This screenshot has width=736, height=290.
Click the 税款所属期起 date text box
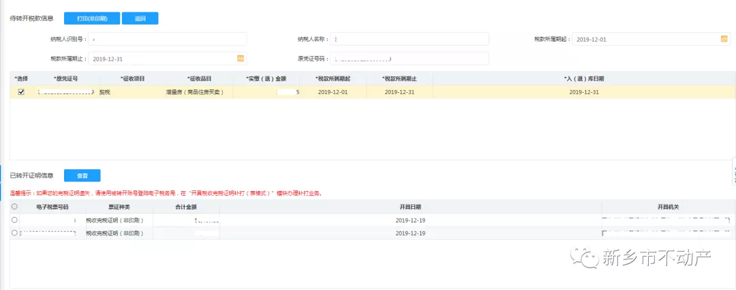click(x=644, y=39)
